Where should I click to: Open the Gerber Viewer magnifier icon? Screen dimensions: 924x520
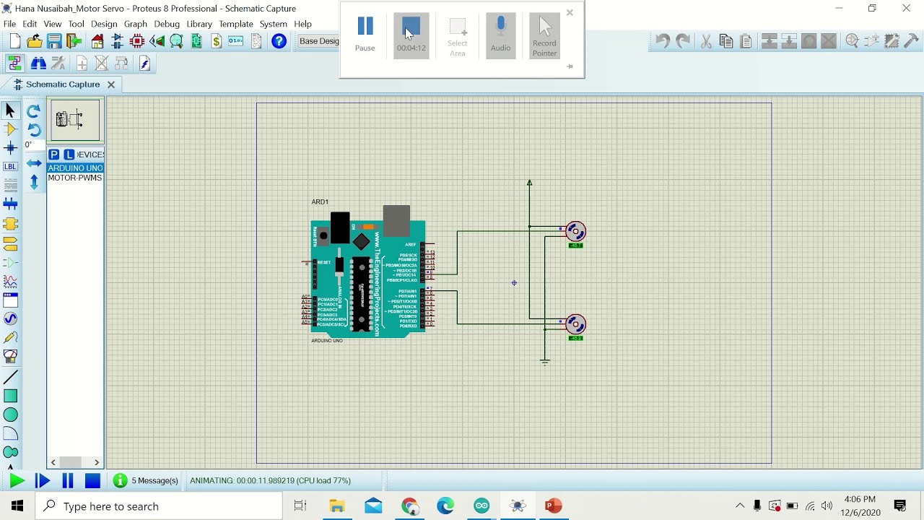pyautogui.click(x=176, y=41)
